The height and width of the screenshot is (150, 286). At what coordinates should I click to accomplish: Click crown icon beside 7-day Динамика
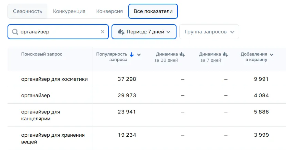click(x=225, y=54)
